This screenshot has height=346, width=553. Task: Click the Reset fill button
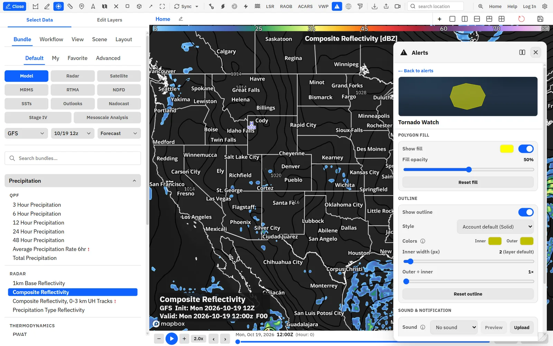(468, 182)
